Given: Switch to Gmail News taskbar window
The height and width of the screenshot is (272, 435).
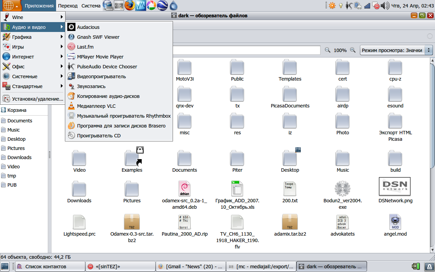Looking at the screenshot, I should (x=191, y=267).
